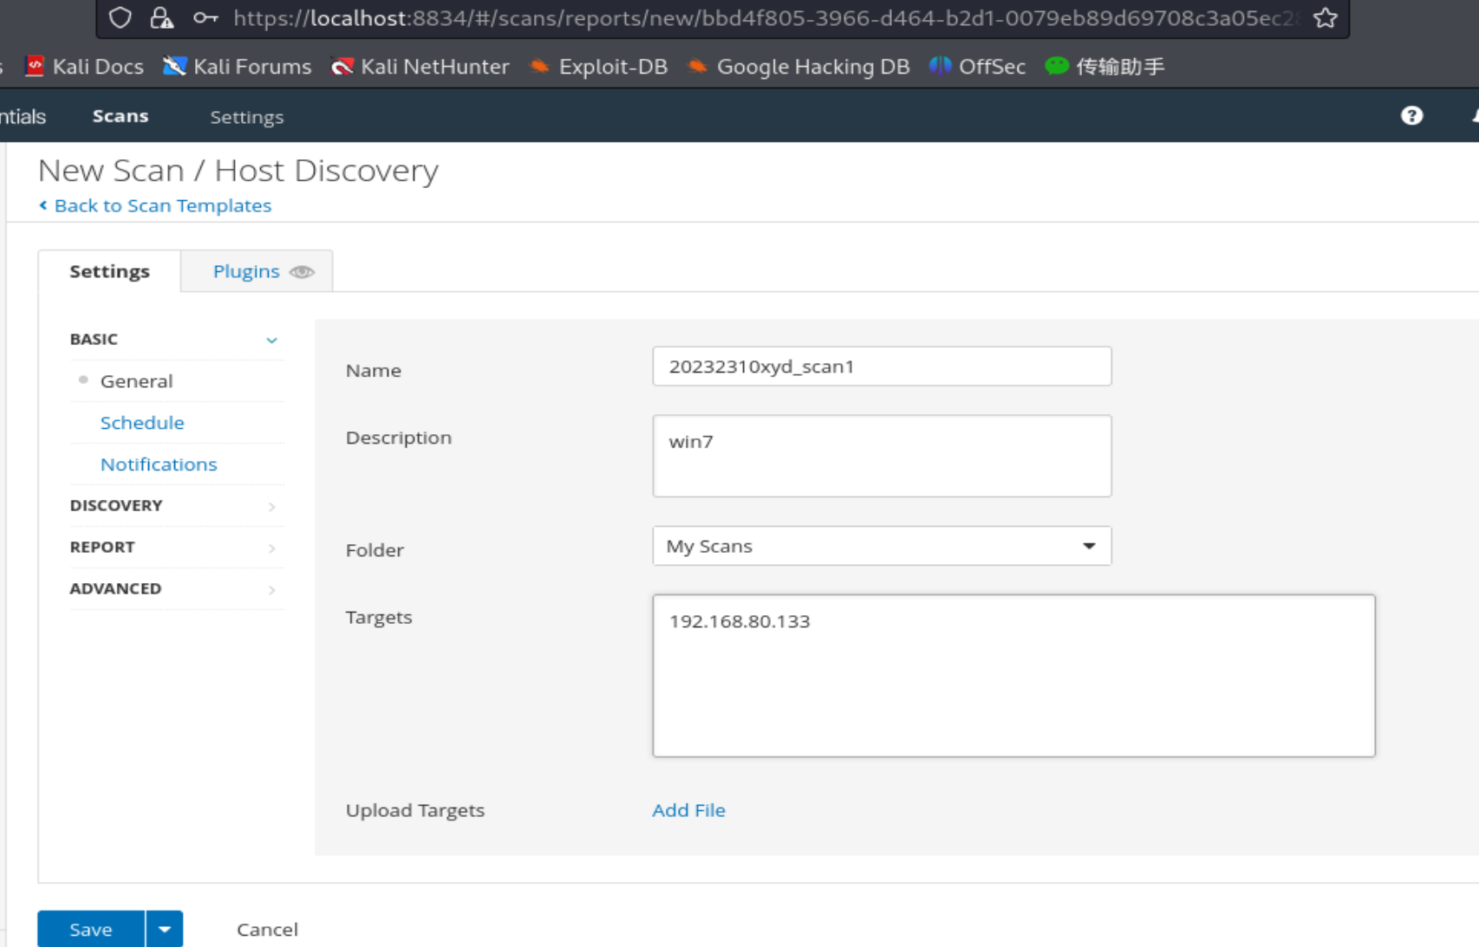Click the 'Upload Targets' label
The width and height of the screenshot is (1479, 947).
pos(415,810)
